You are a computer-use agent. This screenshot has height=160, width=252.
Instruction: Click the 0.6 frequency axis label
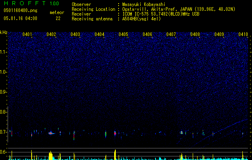coord(4,152)
